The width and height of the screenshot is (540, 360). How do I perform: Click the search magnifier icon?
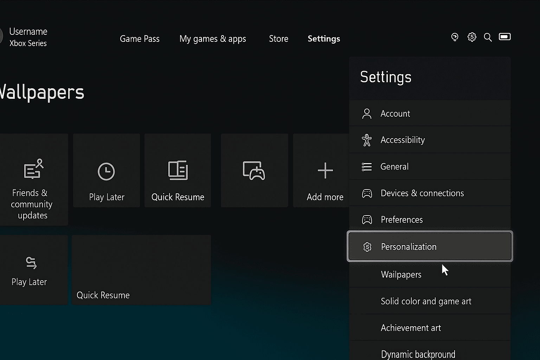point(488,37)
